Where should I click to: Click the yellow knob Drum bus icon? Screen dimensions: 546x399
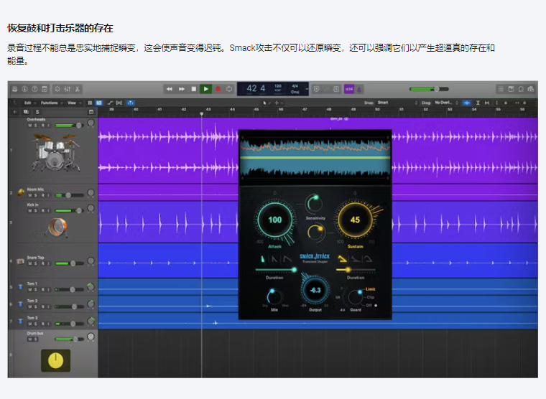pyautogui.click(x=56, y=360)
